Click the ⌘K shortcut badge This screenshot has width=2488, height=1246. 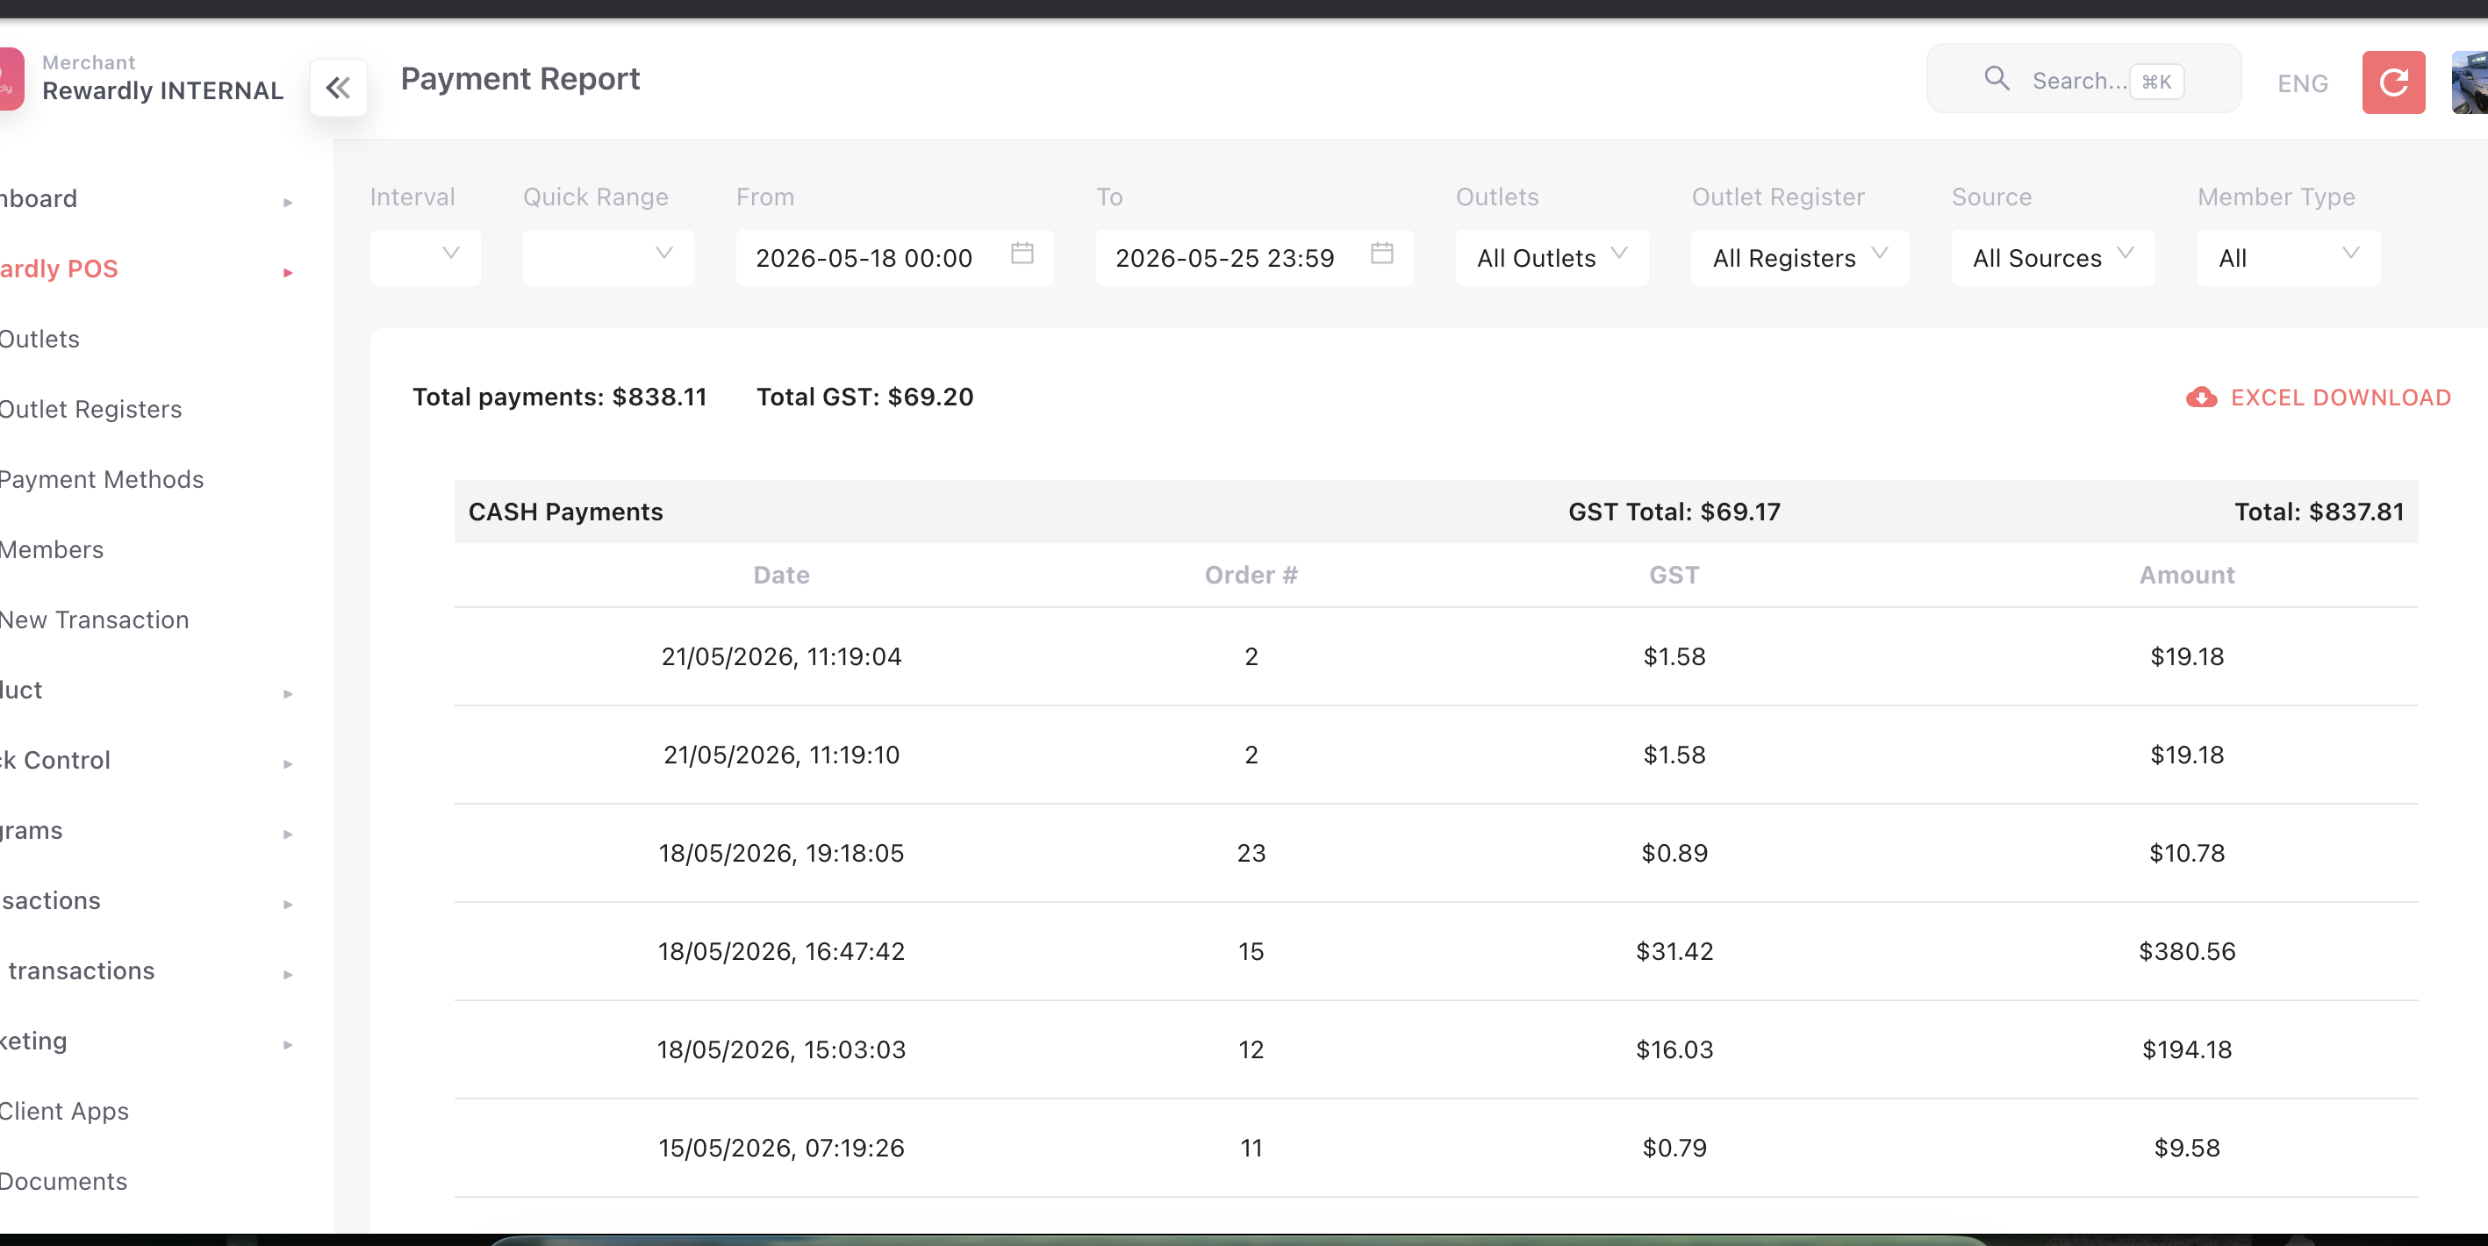tap(2155, 82)
